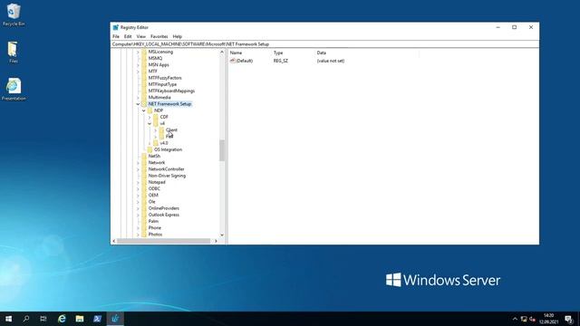The width and height of the screenshot is (580, 326).
Task: Open taskbar Search
Action: [26, 319]
